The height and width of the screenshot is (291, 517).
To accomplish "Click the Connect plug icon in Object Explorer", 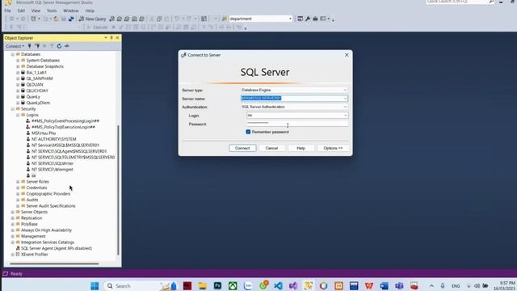I will (x=30, y=46).
